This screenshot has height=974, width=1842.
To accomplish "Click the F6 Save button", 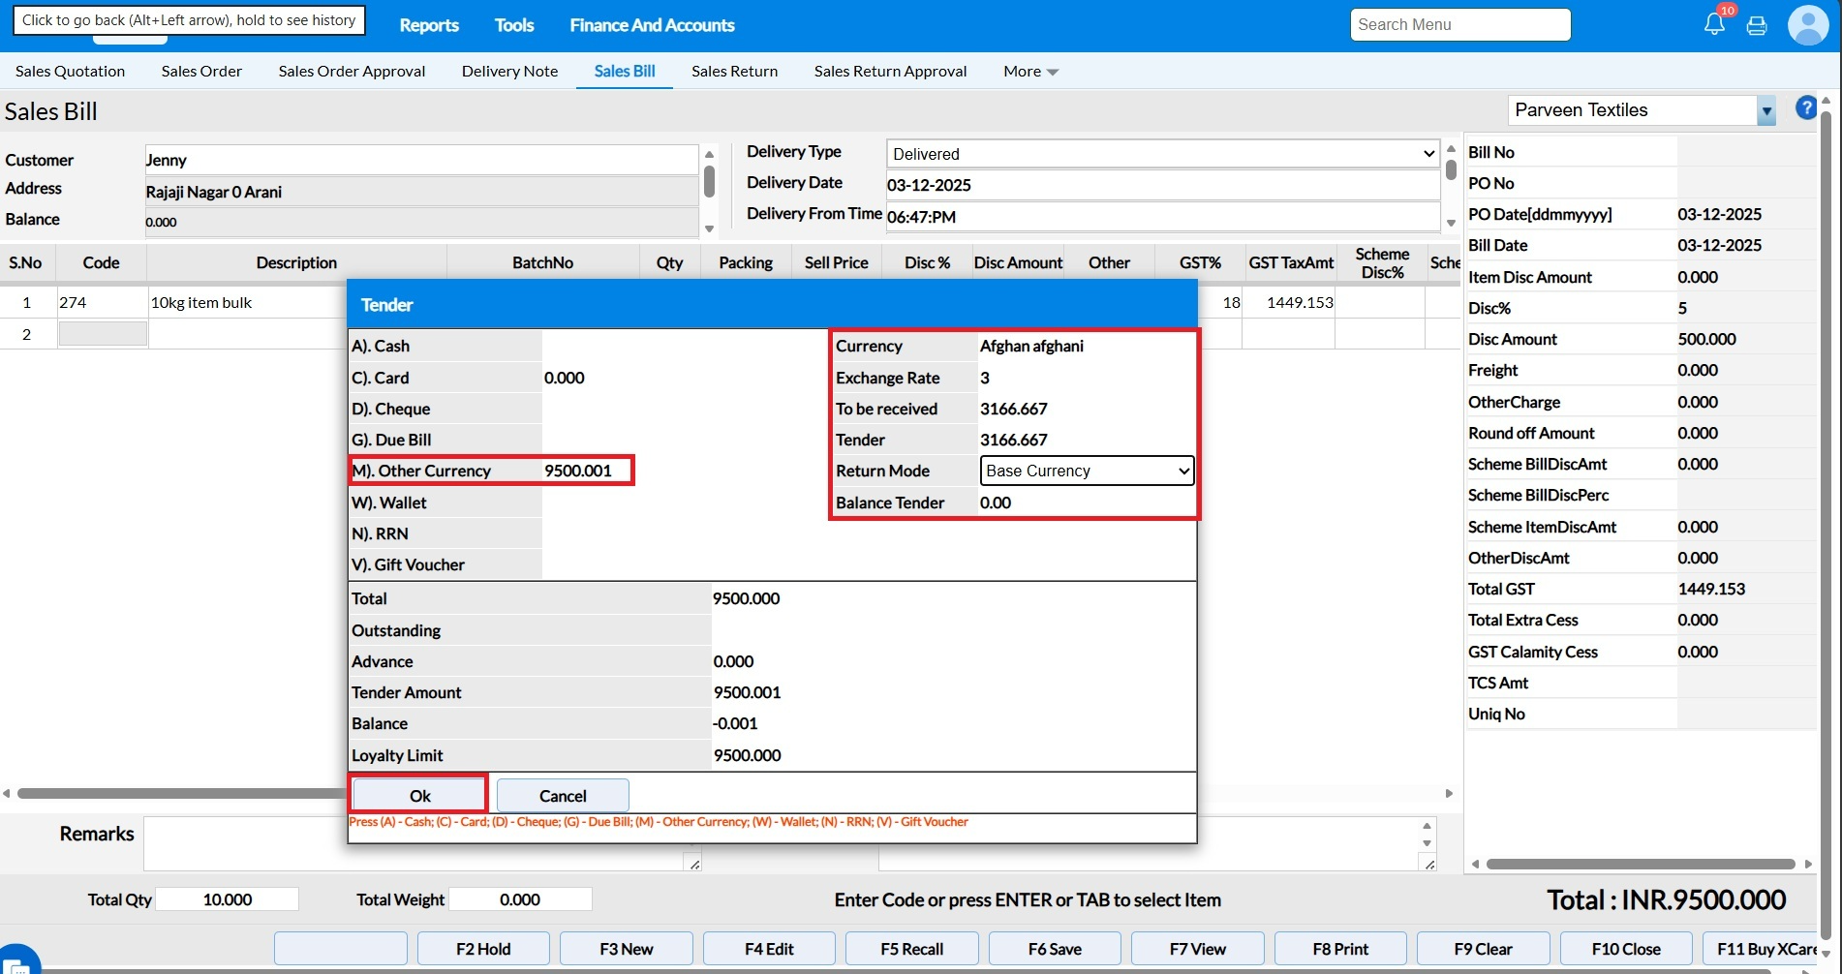I will click(1055, 949).
